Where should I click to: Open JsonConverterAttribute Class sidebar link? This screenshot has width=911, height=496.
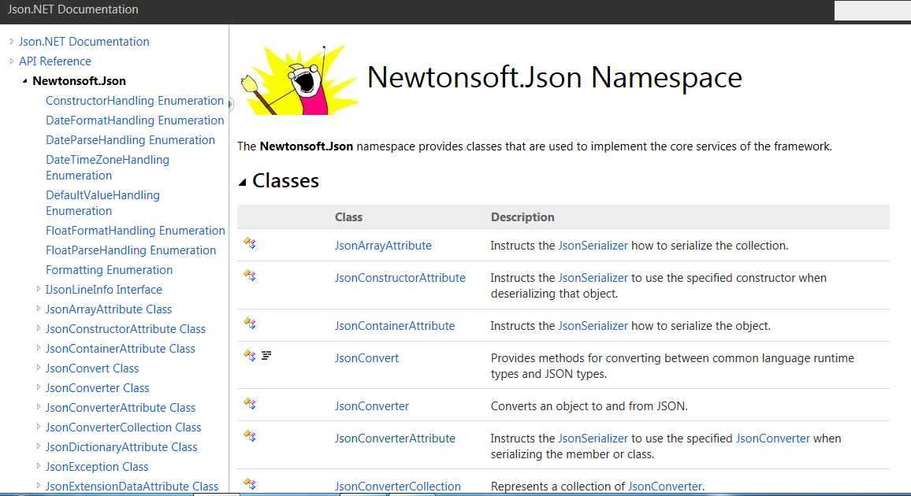point(121,409)
